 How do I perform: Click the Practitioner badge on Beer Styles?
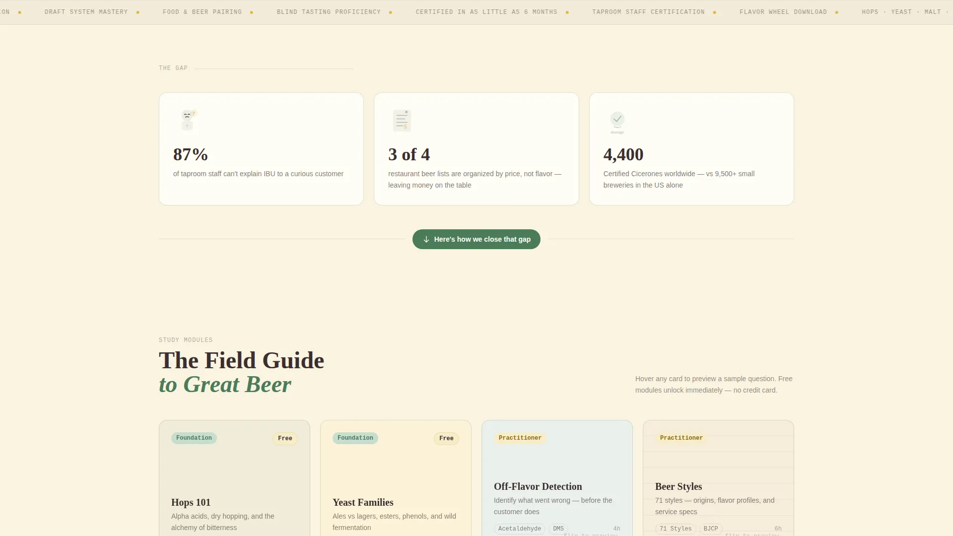[x=681, y=438]
